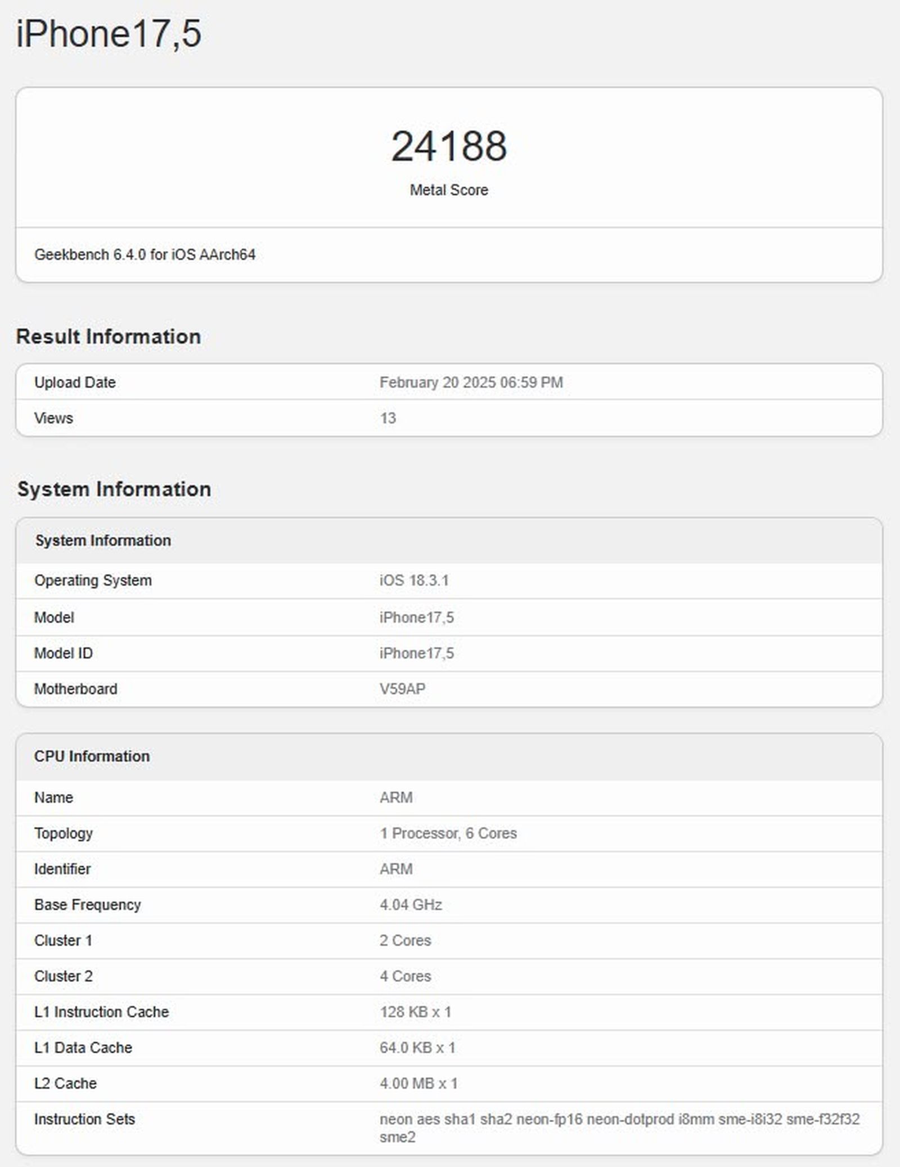This screenshot has width=900, height=1167.
Task: Click the Motherboard value V59AP
Action: [x=403, y=688]
